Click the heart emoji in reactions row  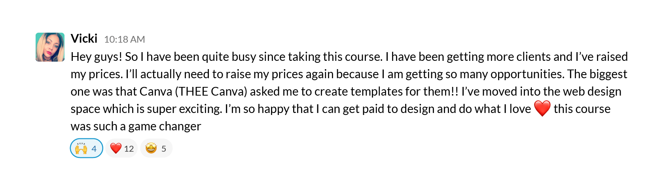[116, 149]
